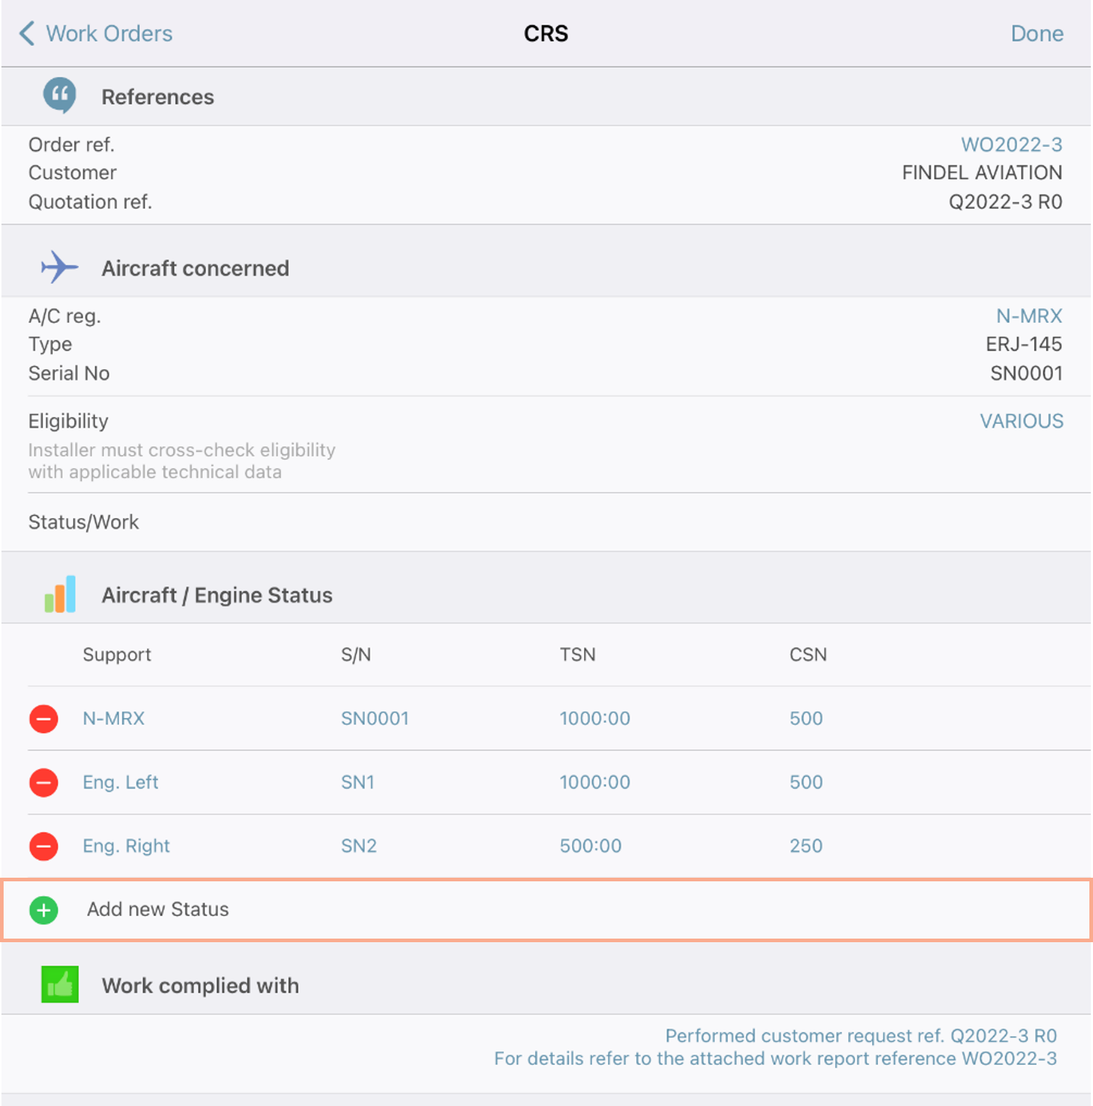Click the bar chart Engine Status icon
The image size is (1093, 1106).
point(59,594)
